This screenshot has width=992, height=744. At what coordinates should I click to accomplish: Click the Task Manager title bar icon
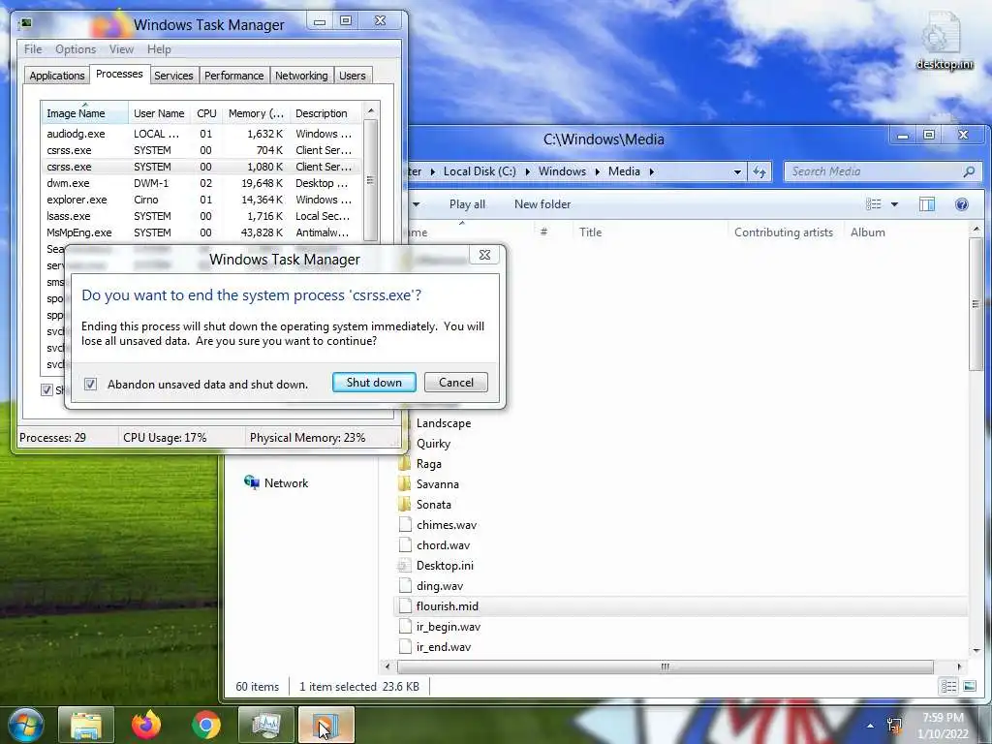[x=25, y=23]
